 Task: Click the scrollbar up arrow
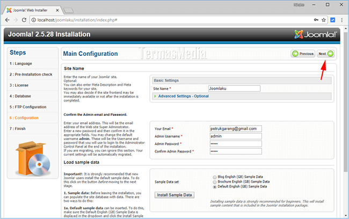click(345, 28)
